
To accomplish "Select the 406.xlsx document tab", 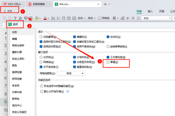I will (x=77, y=4).
